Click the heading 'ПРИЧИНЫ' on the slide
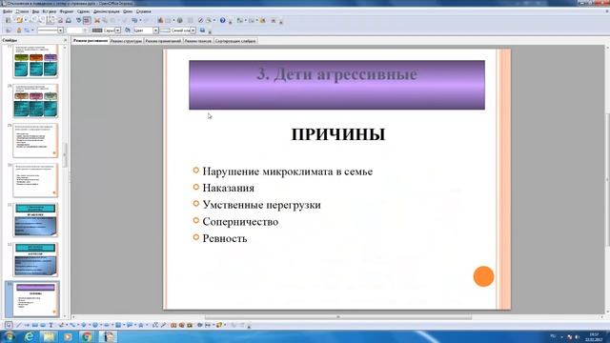The image size is (610, 343). coord(338,134)
